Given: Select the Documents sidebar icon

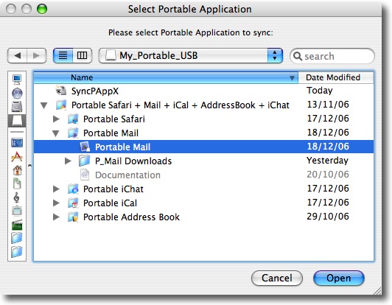Looking at the screenshot, I should click(x=17, y=183).
